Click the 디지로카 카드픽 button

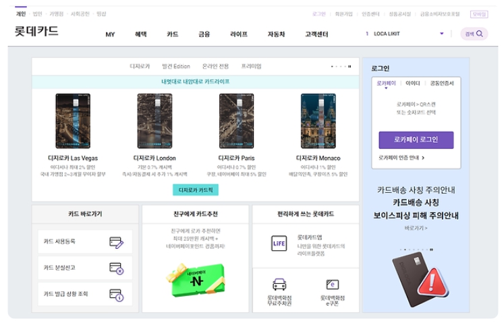pyautogui.click(x=196, y=190)
